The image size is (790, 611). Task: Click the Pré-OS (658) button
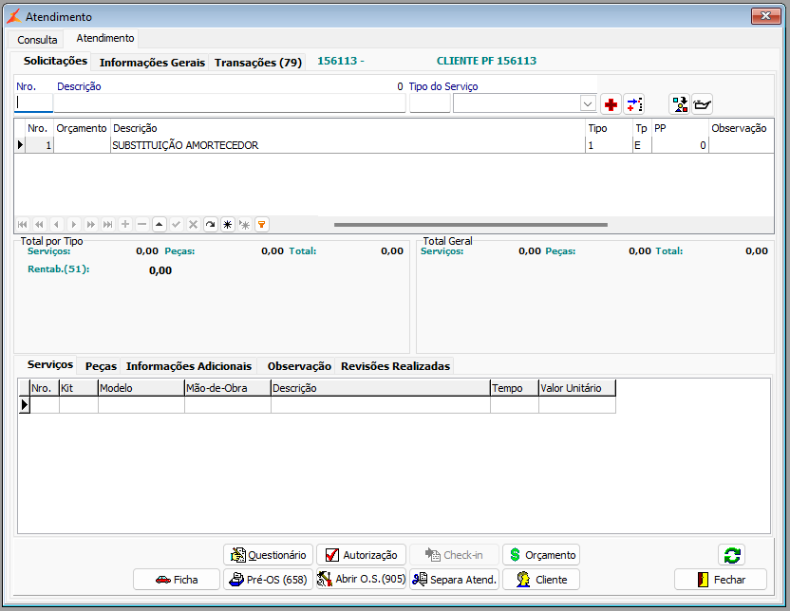[268, 580]
